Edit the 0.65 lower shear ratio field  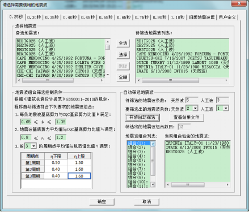click(x=26, y=122)
